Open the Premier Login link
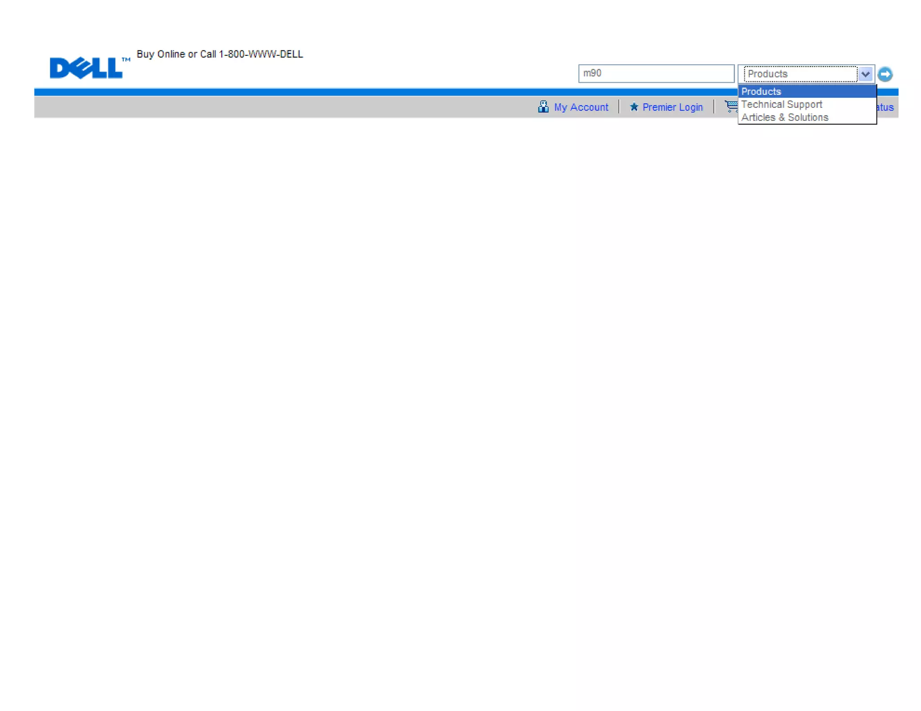 pos(672,107)
